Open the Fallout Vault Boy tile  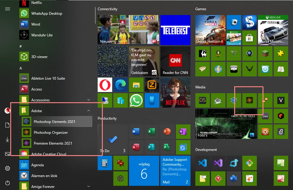(x=218, y=69)
